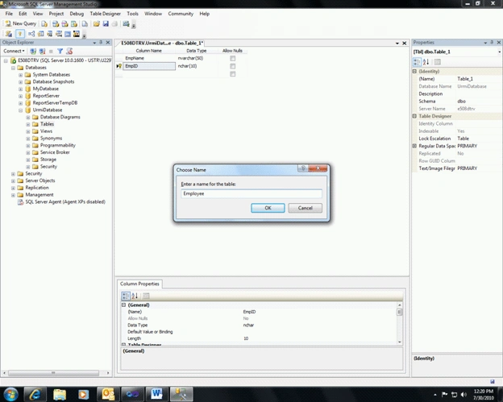The width and height of the screenshot is (503, 402).
Task: Click nvarchar(50) data type cell
Action: coord(199,58)
